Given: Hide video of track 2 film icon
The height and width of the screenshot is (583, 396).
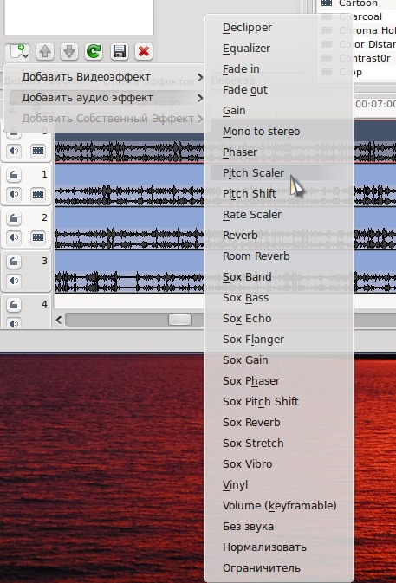Looking at the screenshot, I should point(38,237).
